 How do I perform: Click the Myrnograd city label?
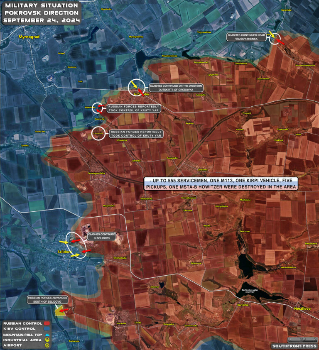coord(28,37)
